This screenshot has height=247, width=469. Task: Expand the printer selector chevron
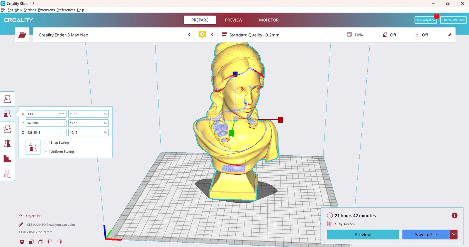[189, 35]
